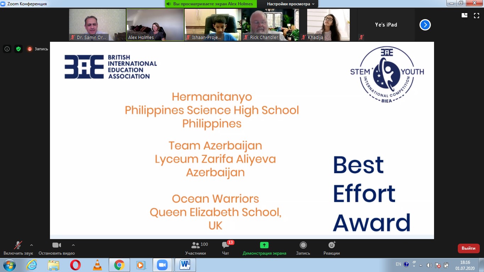
Task: Click 'Philippines Science High School' text
Action: [212, 110]
